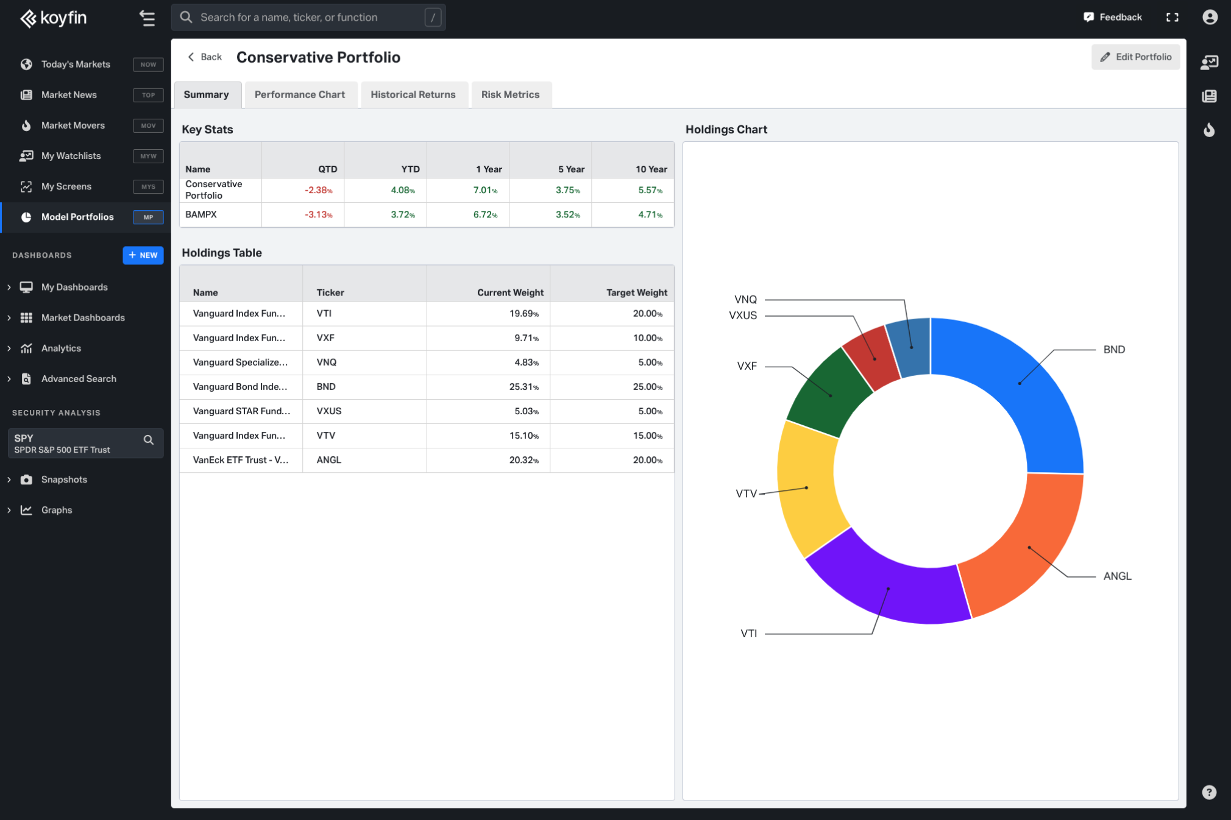Click the My Dashboards monitor icon

click(26, 287)
